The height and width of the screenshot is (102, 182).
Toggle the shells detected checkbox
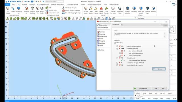(117, 58)
